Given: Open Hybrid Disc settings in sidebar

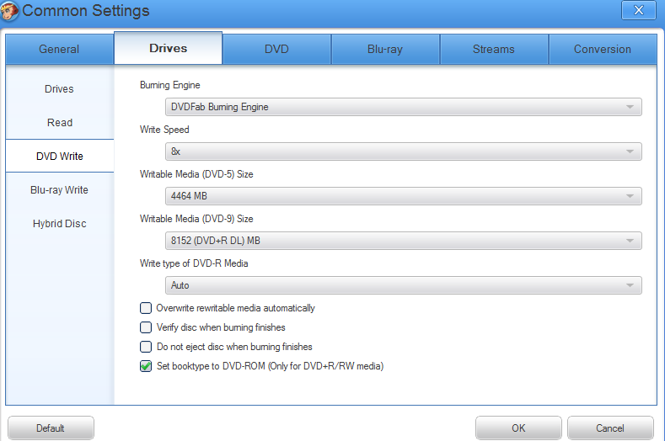Looking at the screenshot, I should click(59, 223).
